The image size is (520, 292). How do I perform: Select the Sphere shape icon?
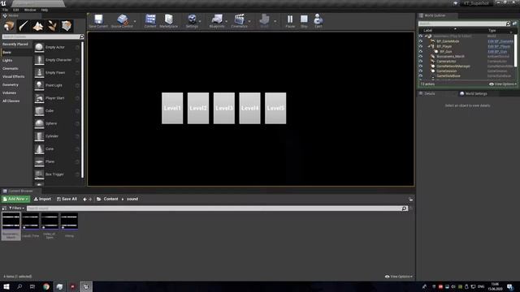tap(39, 123)
